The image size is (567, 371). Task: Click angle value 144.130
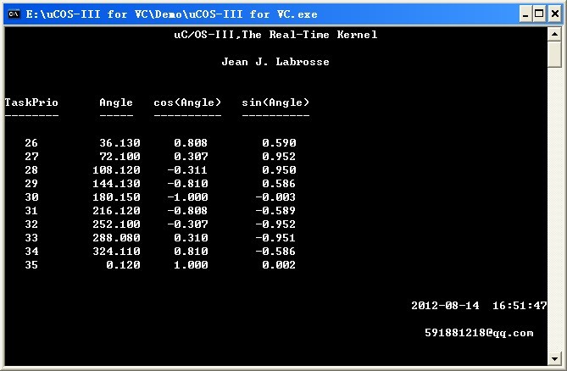116,184
